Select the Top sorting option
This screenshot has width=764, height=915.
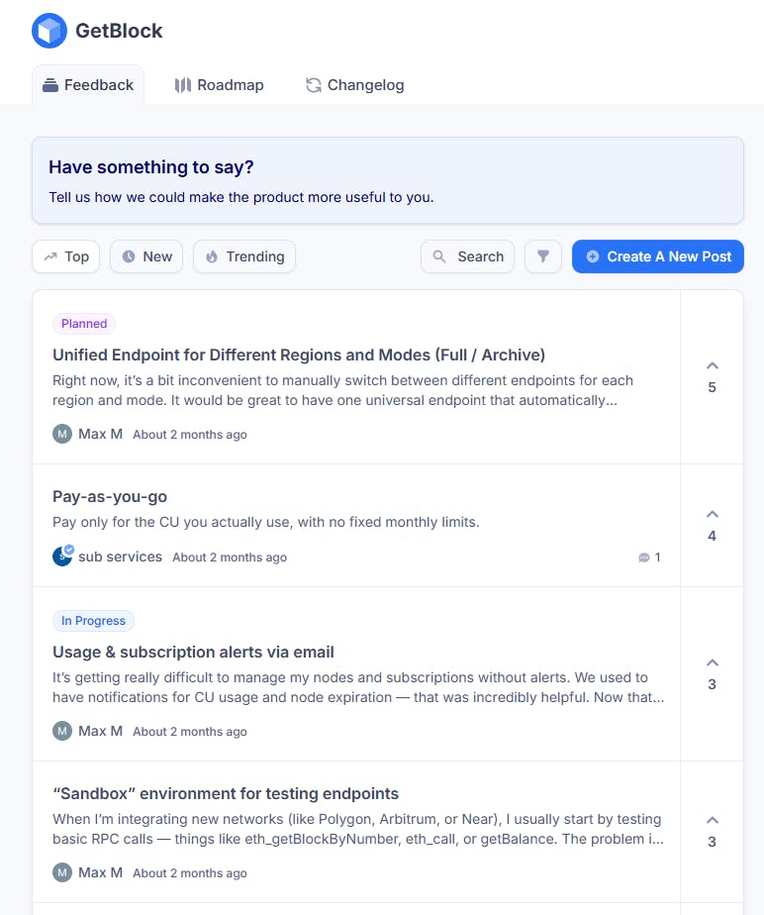65,256
